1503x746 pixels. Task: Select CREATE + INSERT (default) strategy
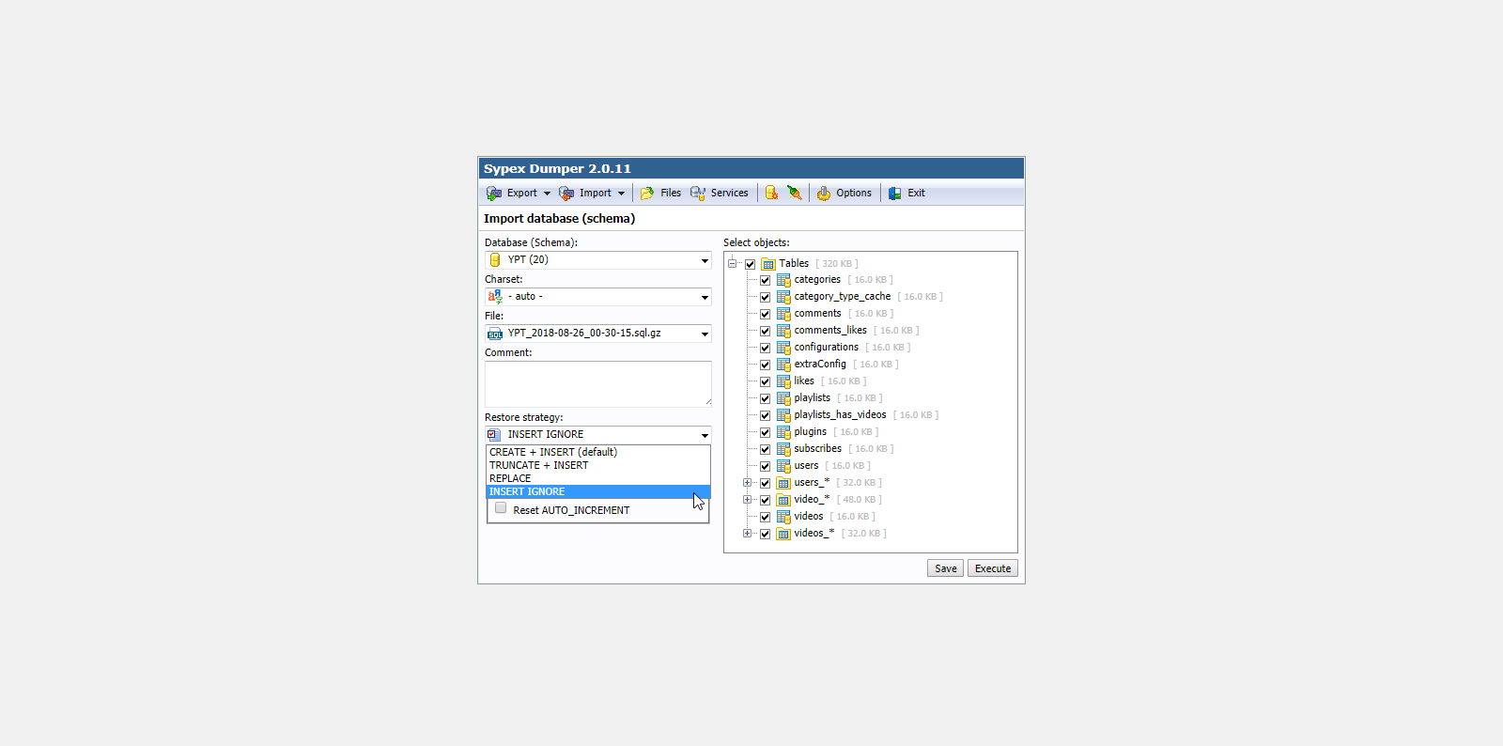click(x=598, y=452)
